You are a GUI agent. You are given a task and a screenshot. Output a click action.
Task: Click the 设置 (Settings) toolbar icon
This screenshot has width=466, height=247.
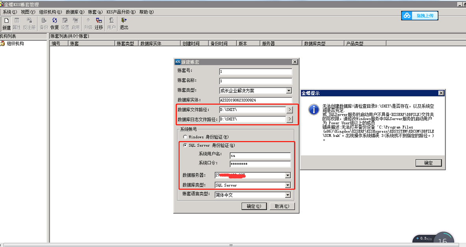pos(65,24)
